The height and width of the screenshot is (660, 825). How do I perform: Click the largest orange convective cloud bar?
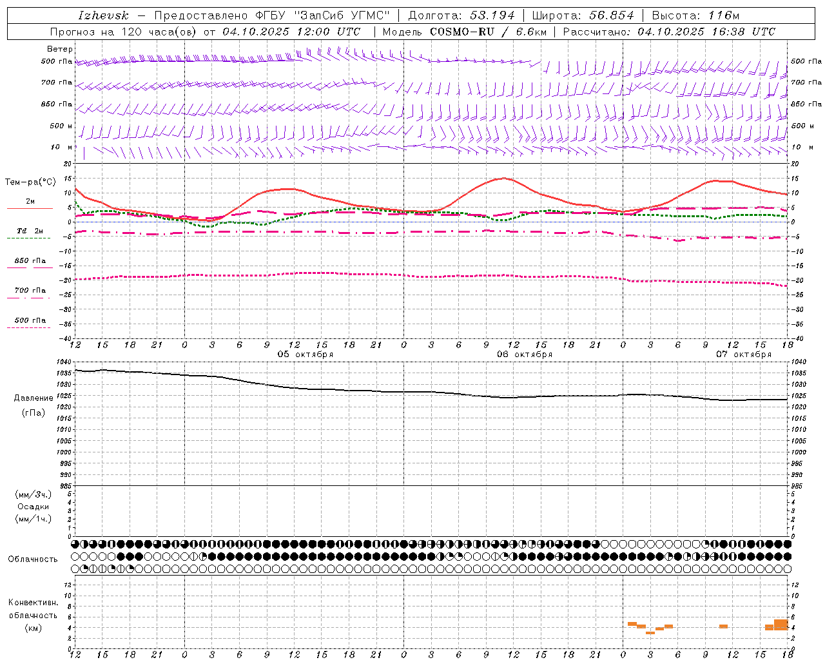(781, 625)
